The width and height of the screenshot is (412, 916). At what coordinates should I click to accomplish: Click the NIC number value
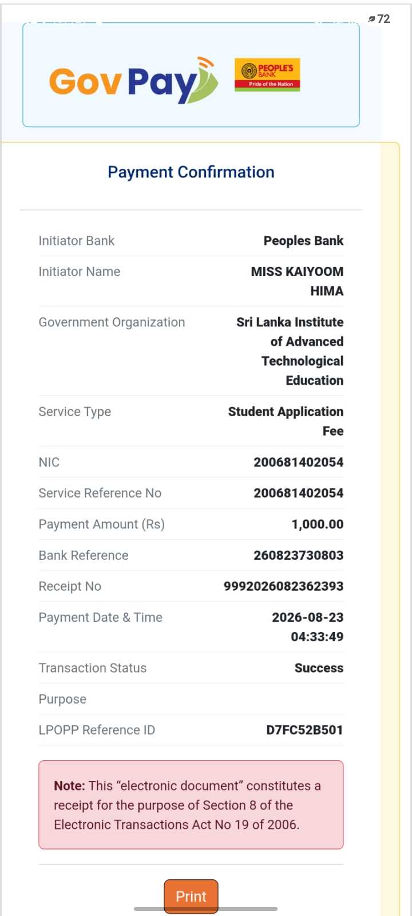[x=299, y=462]
